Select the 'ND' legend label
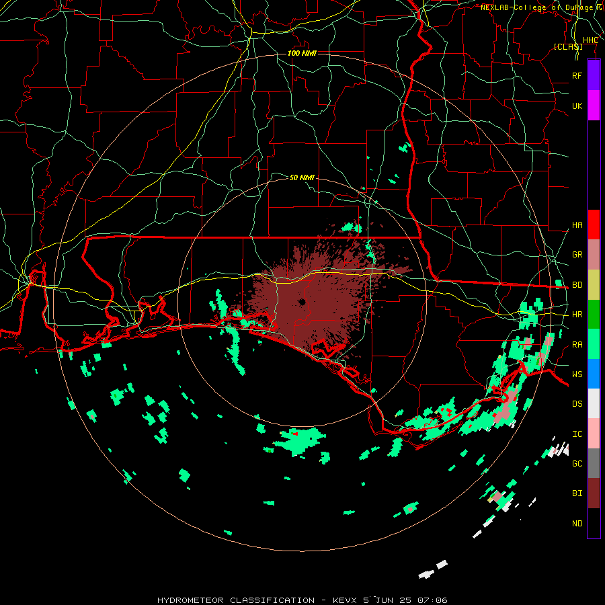 tap(577, 524)
